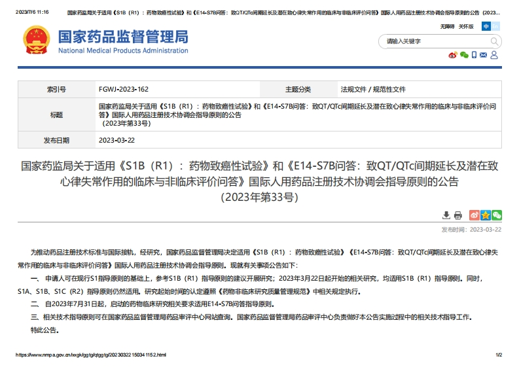
Task: Click the download icon above the publish time
Action: [x=446, y=215]
